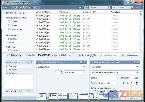The height and width of the screenshot is (102, 145).
Task: Click the Suffix 'Text nach Nr.' field
Action: click(107, 83)
